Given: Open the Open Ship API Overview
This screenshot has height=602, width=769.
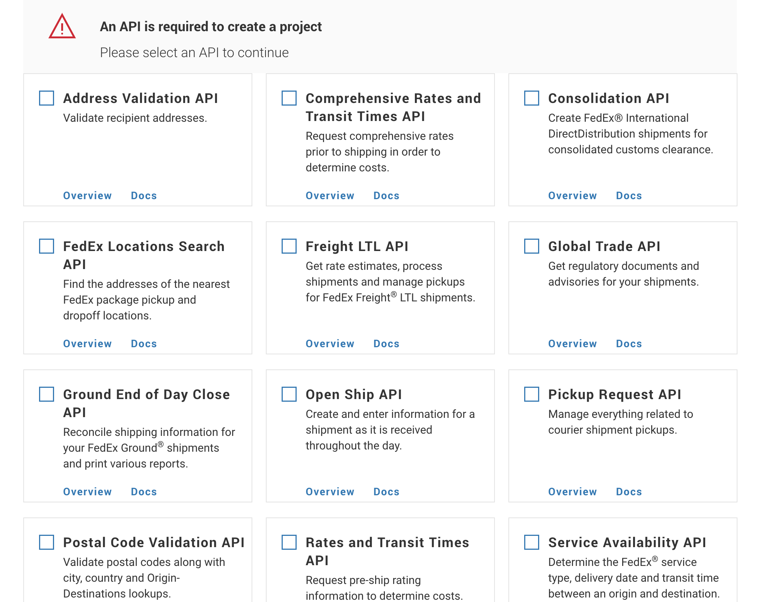Looking at the screenshot, I should point(330,492).
